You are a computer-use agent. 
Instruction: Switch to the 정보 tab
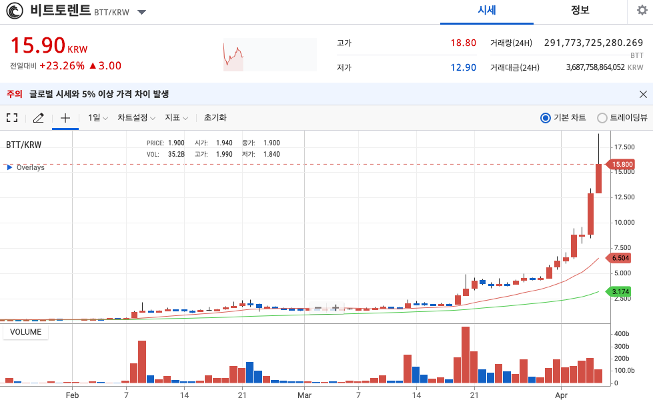click(580, 11)
